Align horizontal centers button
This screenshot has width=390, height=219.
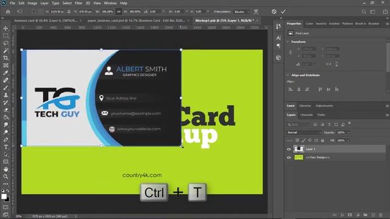pos(299,89)
